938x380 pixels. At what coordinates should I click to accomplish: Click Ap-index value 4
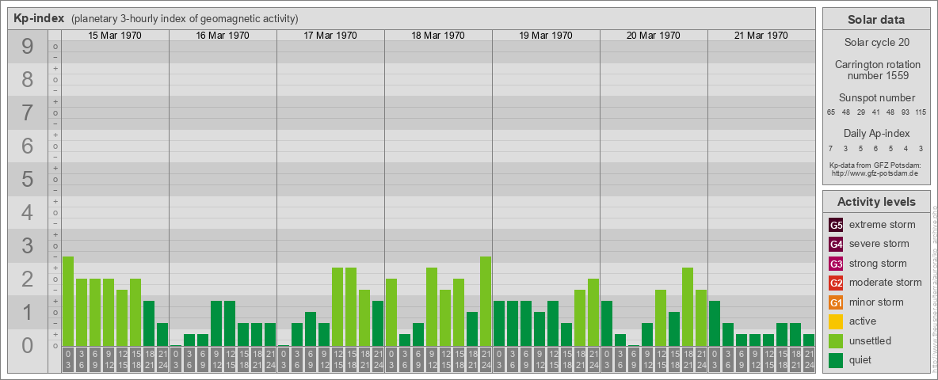906,148
